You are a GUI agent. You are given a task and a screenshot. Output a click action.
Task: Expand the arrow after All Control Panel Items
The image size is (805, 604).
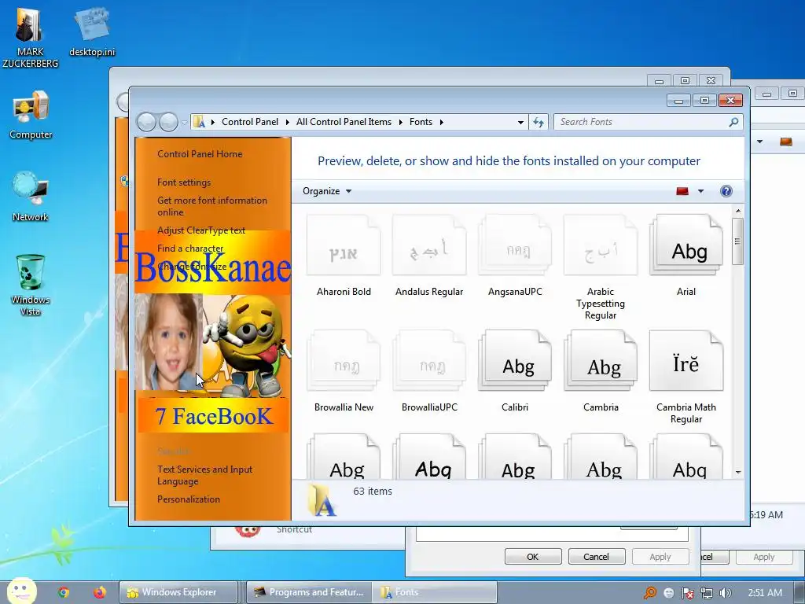pos(400,122)
